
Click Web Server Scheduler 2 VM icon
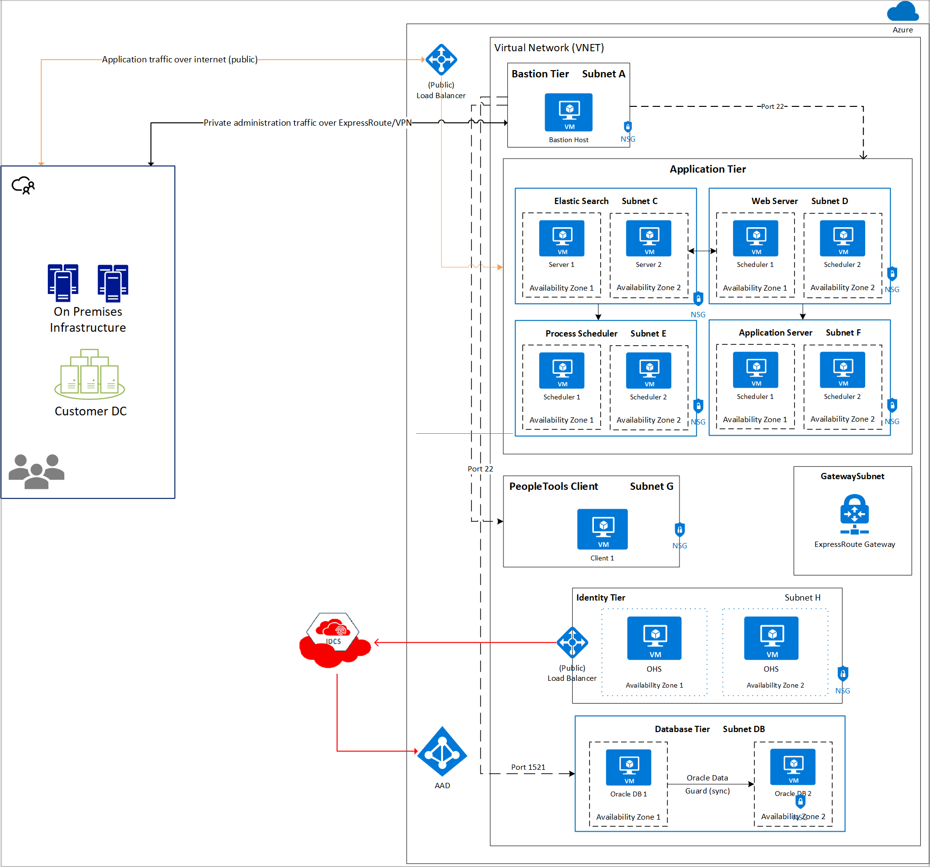(842, 238)
